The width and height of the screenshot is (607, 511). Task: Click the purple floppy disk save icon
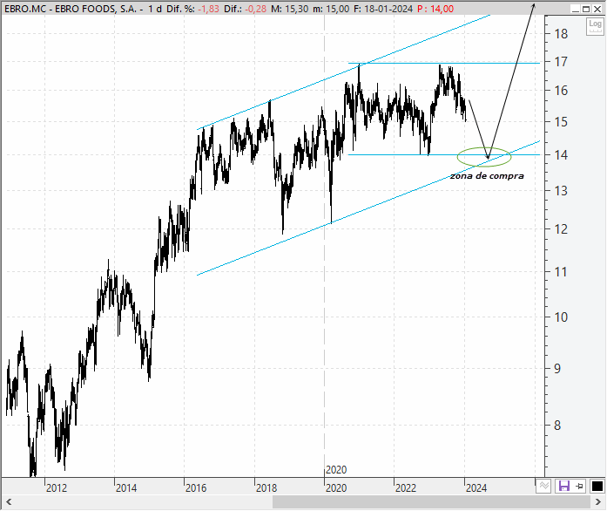(563, 486)
